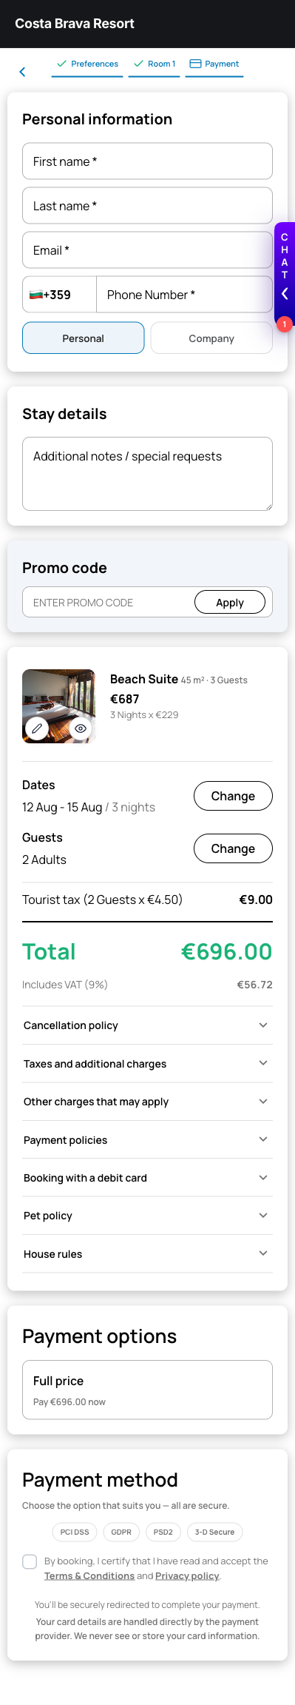295x1705 pixels.
Task: Click the PCI DSS security badge
Action: (x=75, y=1532)
